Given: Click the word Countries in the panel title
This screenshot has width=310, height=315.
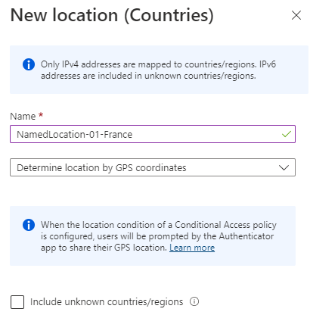Looking at the screenshot, I should click(169, 15).
